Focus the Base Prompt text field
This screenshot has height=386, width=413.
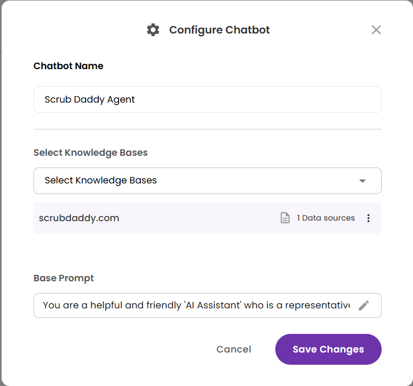[197, 305]
